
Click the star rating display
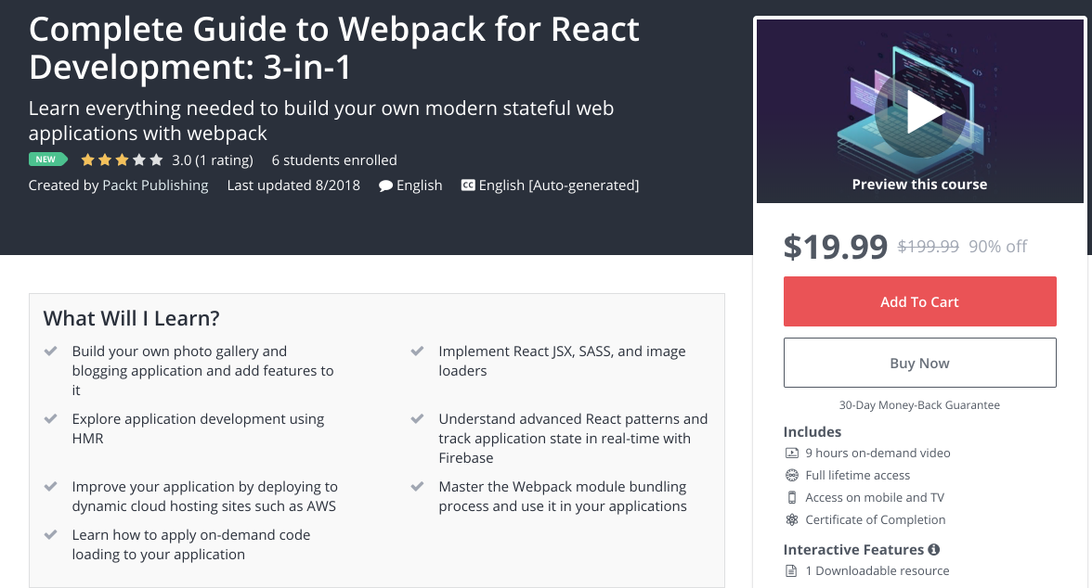point(122,160)
